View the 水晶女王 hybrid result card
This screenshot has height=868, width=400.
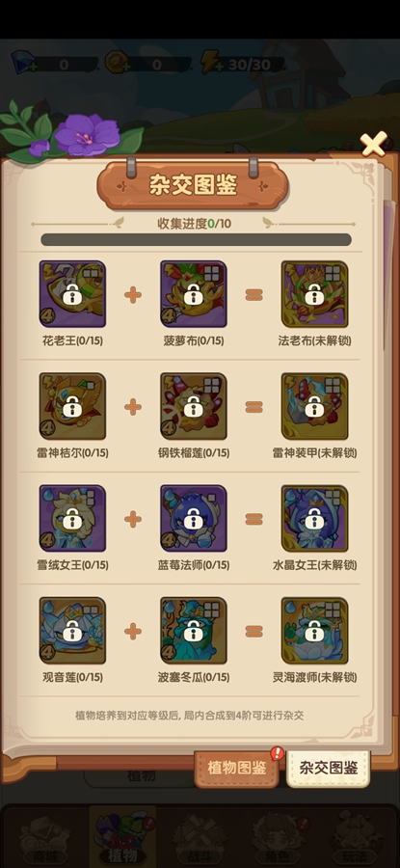[314, 519]
